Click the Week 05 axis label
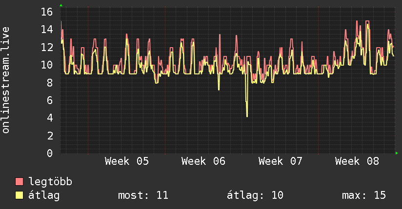 click(x=127, y=161)
